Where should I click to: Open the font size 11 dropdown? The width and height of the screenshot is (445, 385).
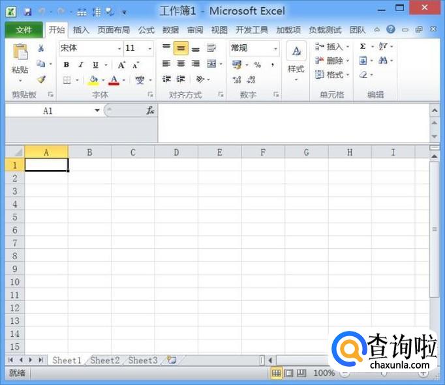click(x=150, y=49)
